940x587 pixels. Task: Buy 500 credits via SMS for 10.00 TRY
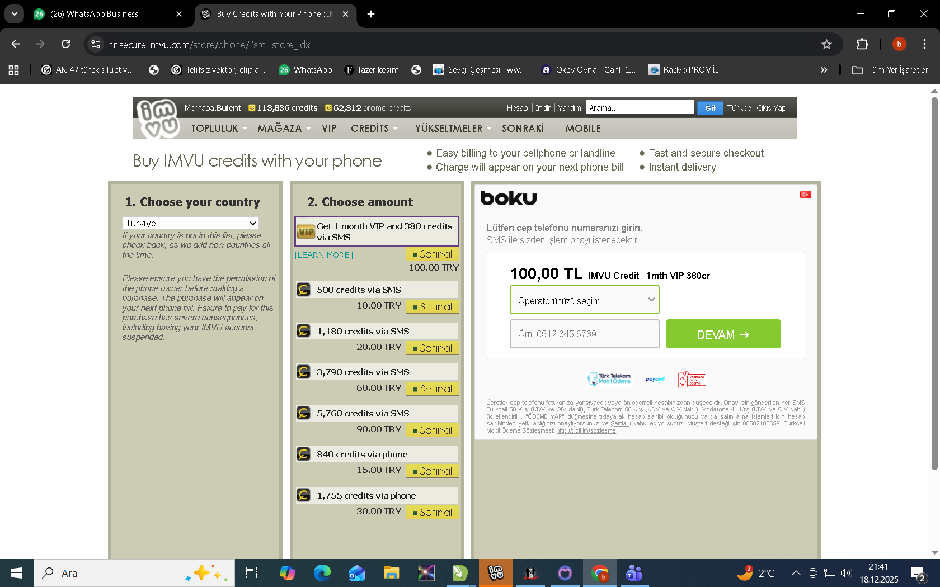click(433, 307)
